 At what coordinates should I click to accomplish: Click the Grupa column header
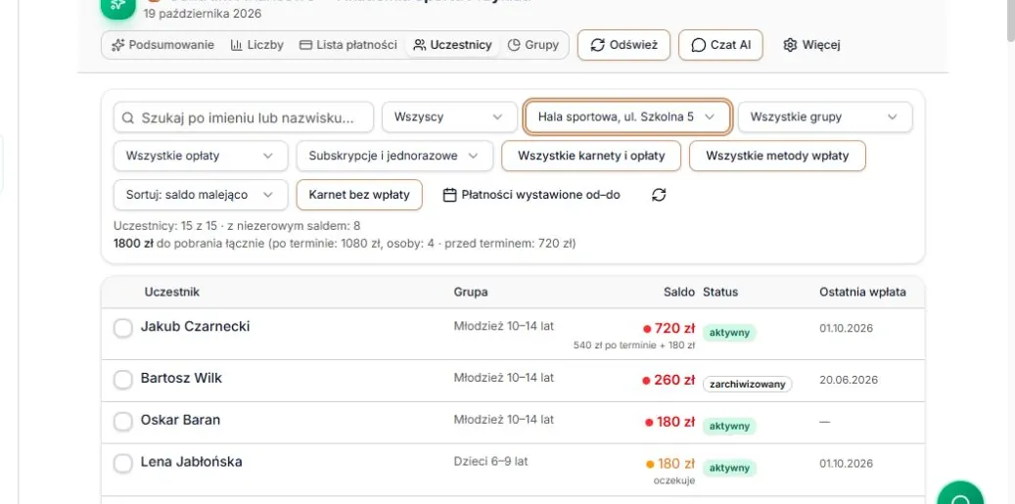(471, 292)
